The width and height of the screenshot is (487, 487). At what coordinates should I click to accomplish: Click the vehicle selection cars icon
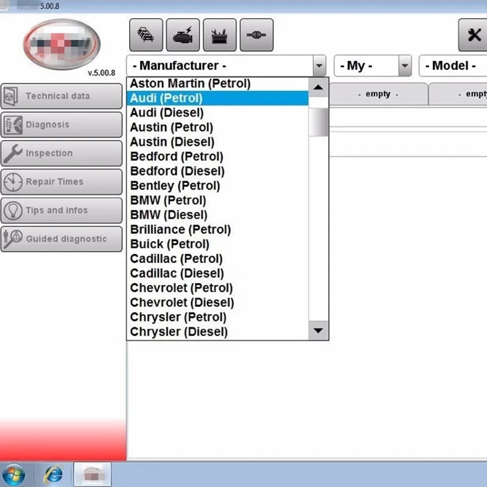[x=146, y=35]
